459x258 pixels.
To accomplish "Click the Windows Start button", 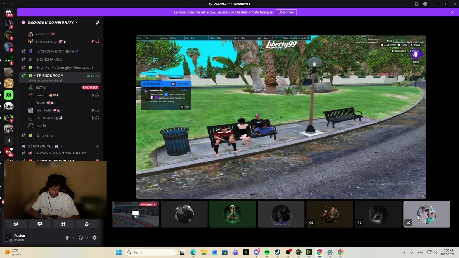I will [119, 252].
